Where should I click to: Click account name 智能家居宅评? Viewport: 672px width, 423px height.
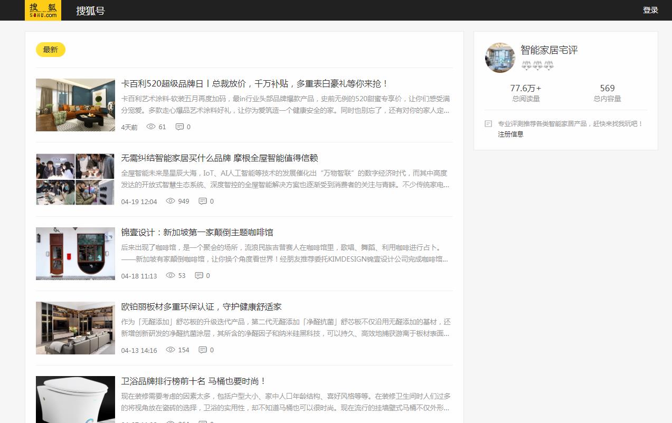pyautogui.click(x=549, y=50)
